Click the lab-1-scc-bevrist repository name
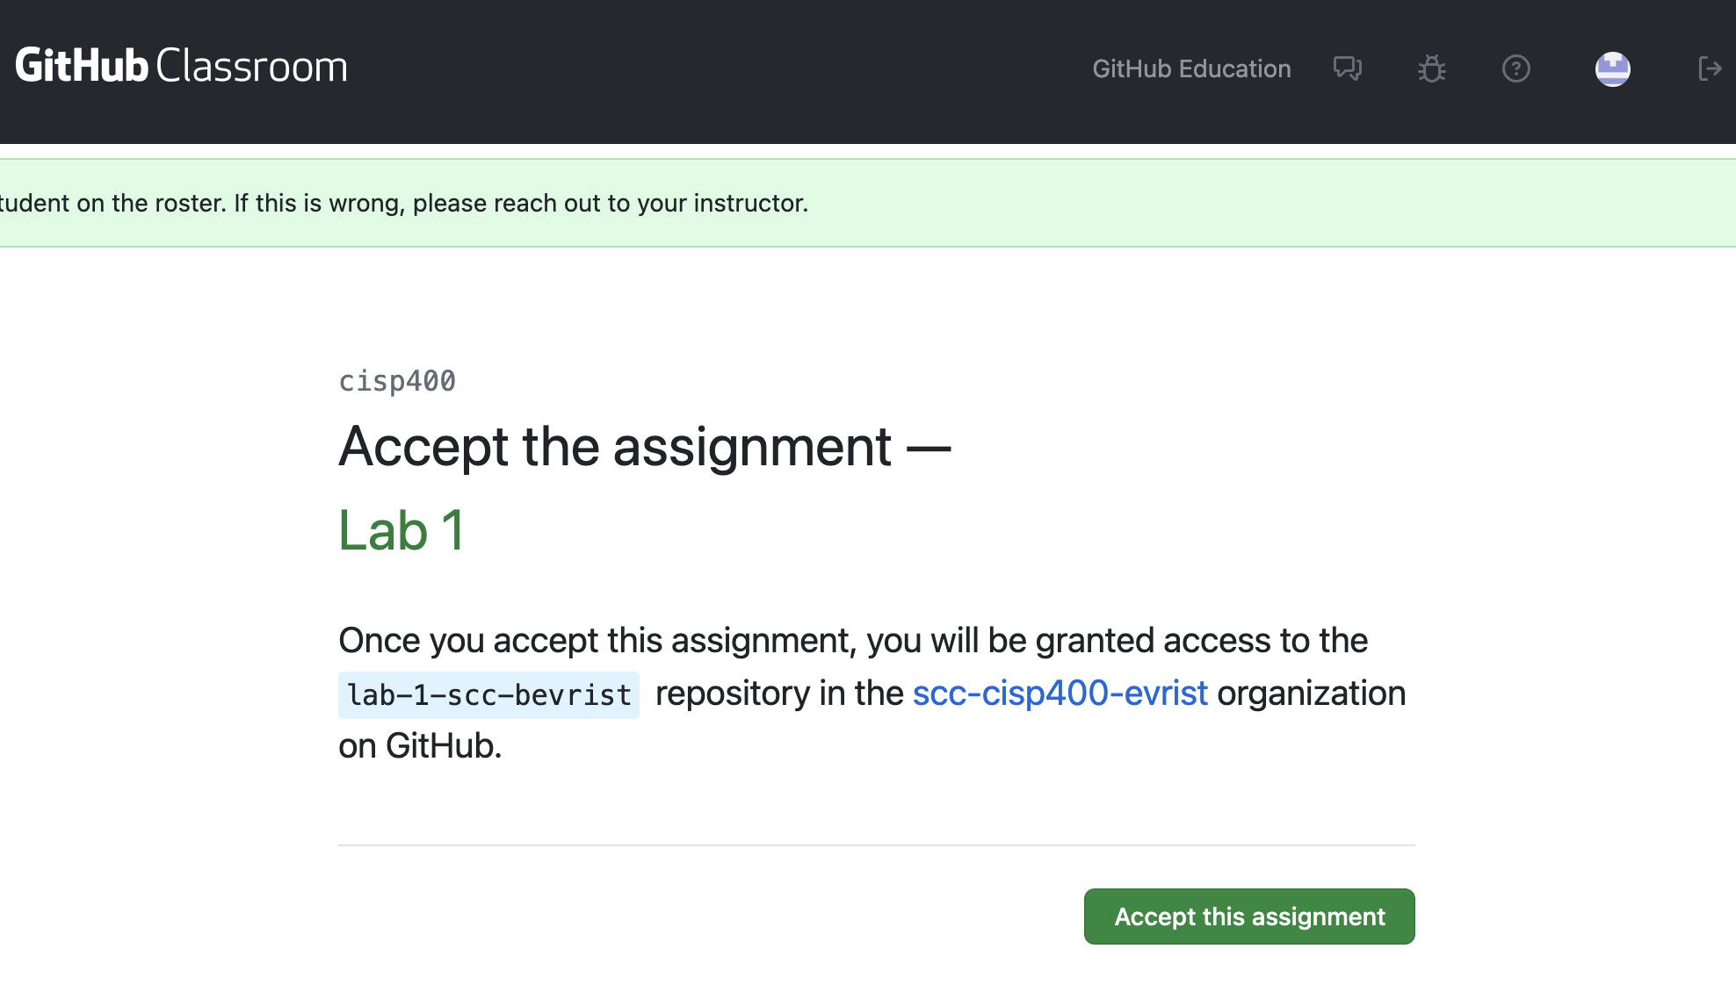 [x=488, y=695]
